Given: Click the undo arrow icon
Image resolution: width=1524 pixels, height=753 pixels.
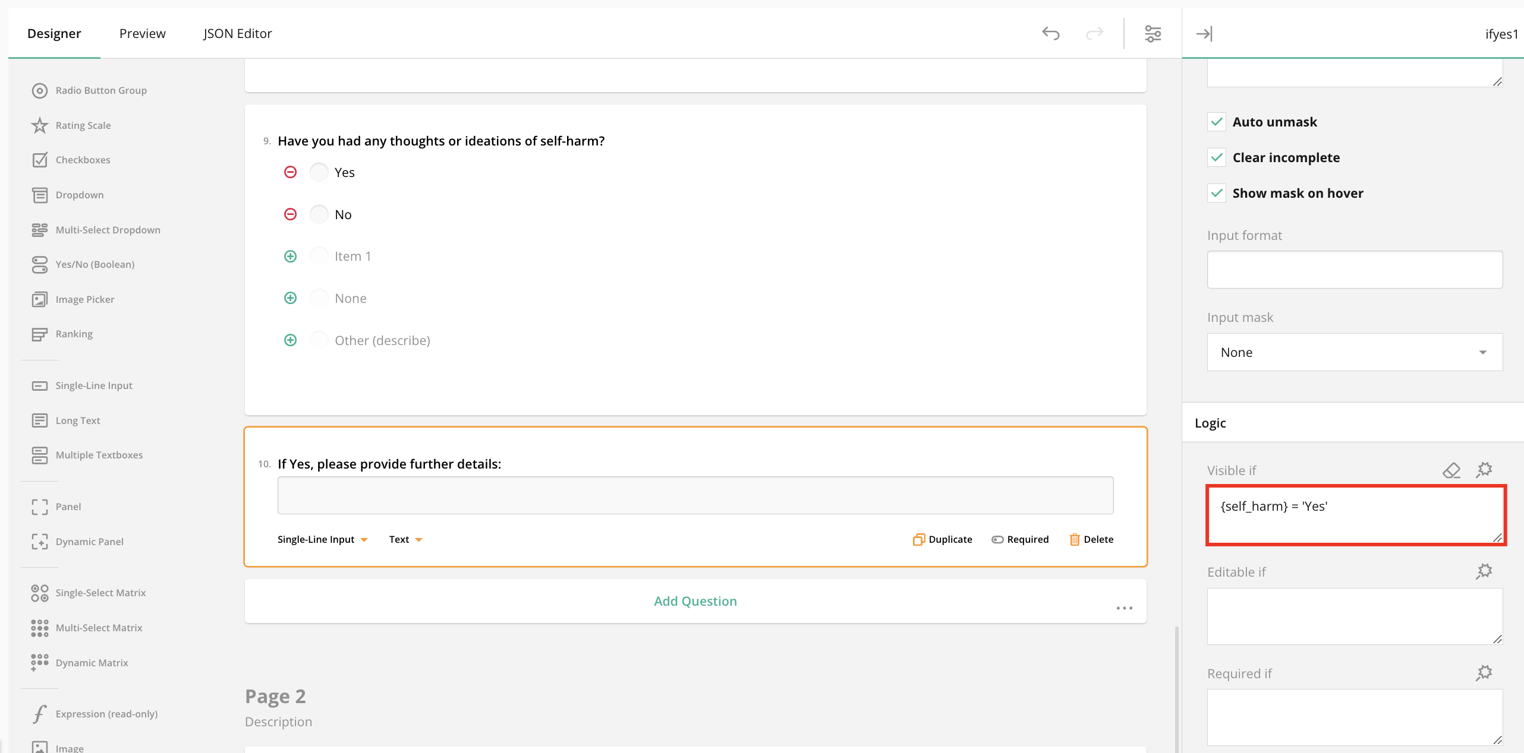Looking at the screenshot, I should 1051,33.
